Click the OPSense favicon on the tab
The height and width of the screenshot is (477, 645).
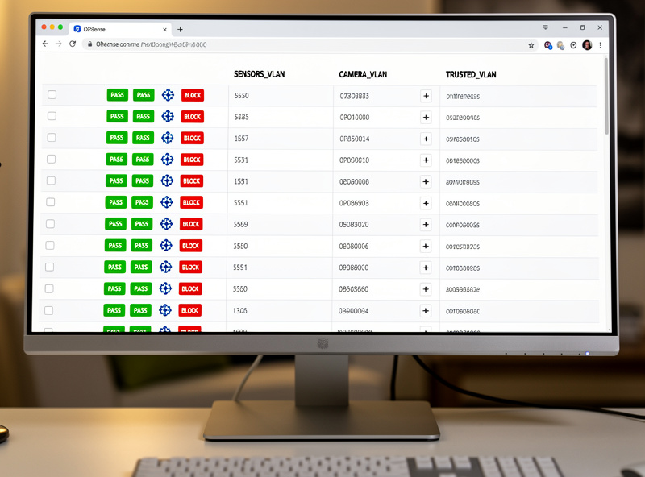(77, 29)
